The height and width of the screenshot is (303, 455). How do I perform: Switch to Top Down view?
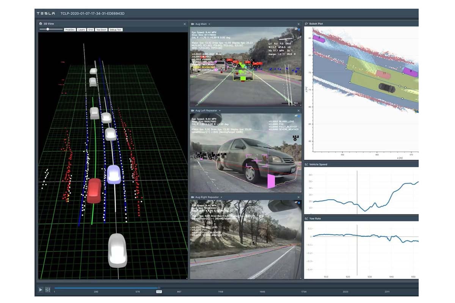coord(101,30)
